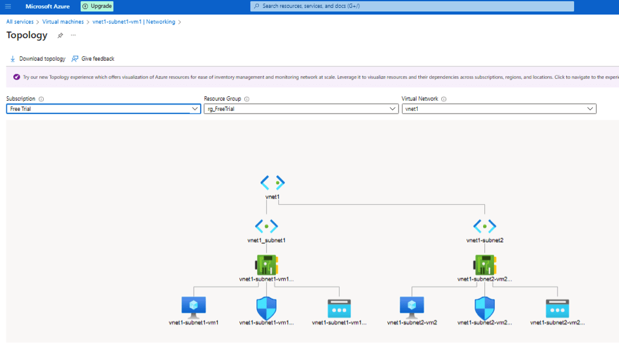619x343 pixels.
Task: Click Download topology button
Action: (x=37, y=59)
